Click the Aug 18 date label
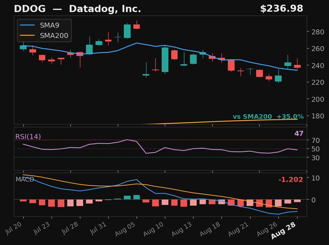 pyautogui.click(x=210, y=229)
